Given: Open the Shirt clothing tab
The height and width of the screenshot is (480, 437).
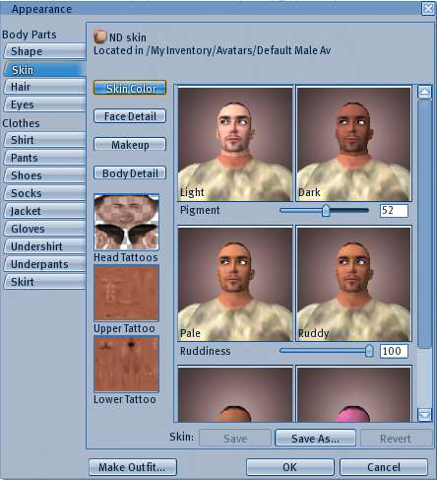Looking at the screenshot, I should pyautogui.click(x=44, y=140).
